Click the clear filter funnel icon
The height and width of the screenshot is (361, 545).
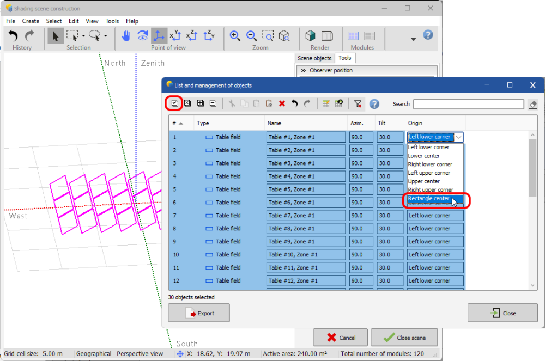click(358, 103)
